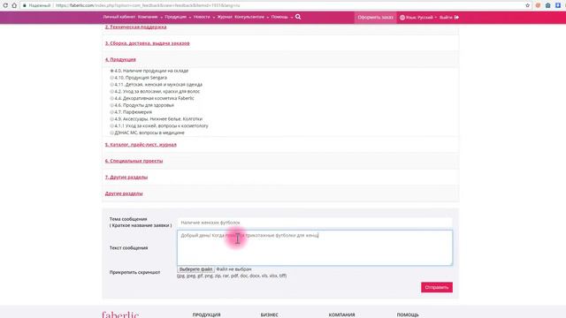Click footer heading КОМПАНИЯ
The image size is (566, 318).
coord(342,314)
